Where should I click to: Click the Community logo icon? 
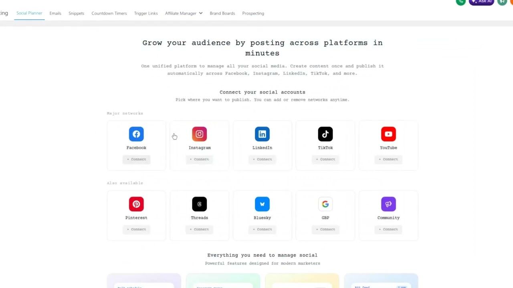(388, 204)
